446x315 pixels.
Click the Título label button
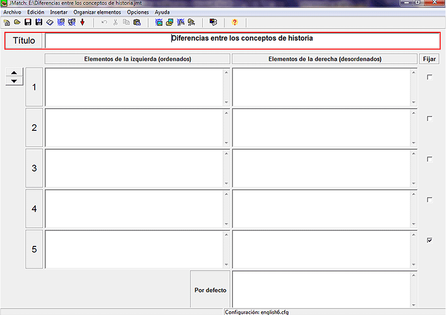[x=24, y=41]
